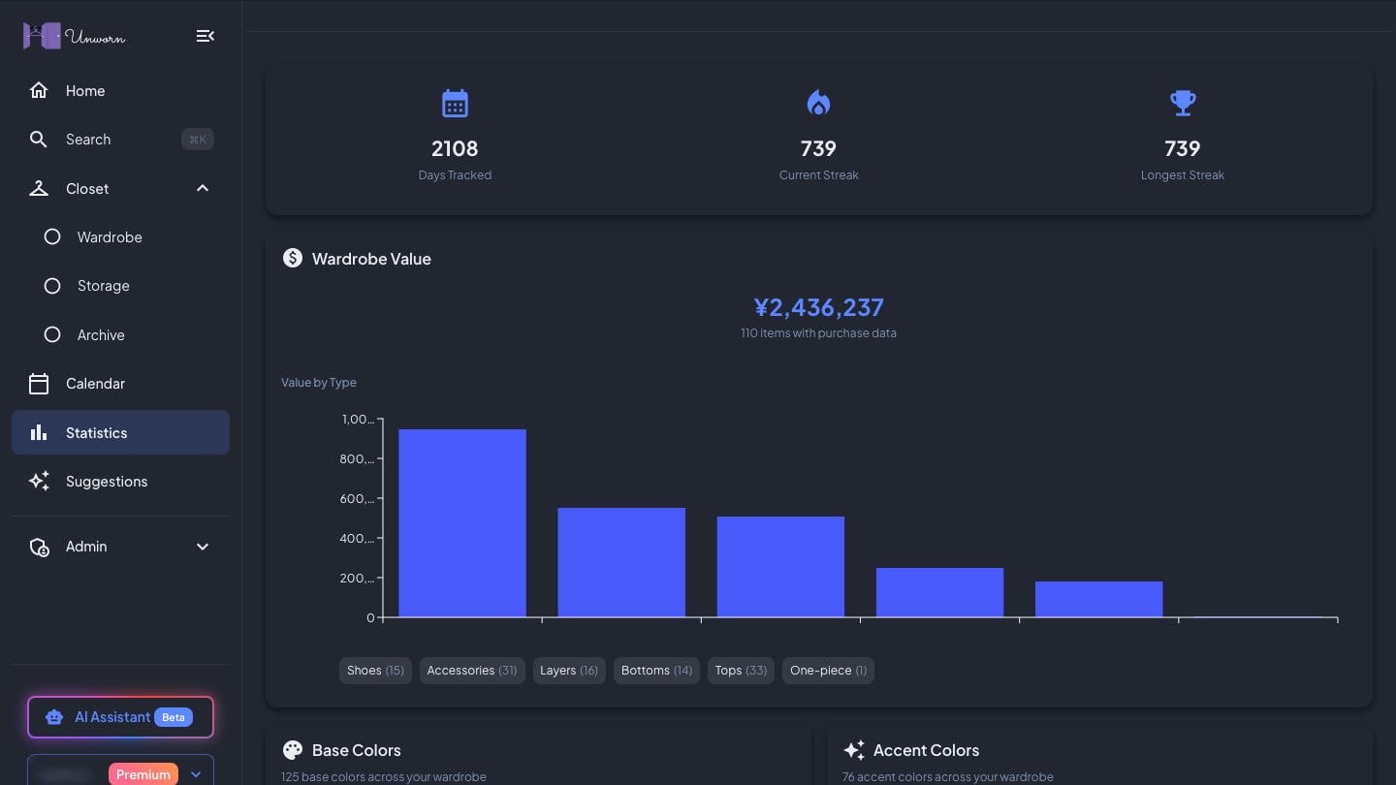Image resolution: width=1396 pixels, height=785 pixels.
Task: Click the Tops (33) chip
Action: point(741,671)
